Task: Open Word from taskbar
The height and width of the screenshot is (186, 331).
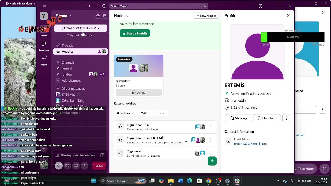Action: coord(180,181)
